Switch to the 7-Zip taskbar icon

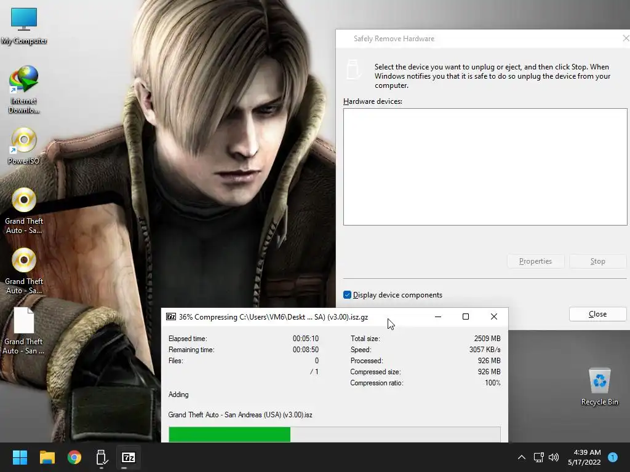[x=129, y=457]
